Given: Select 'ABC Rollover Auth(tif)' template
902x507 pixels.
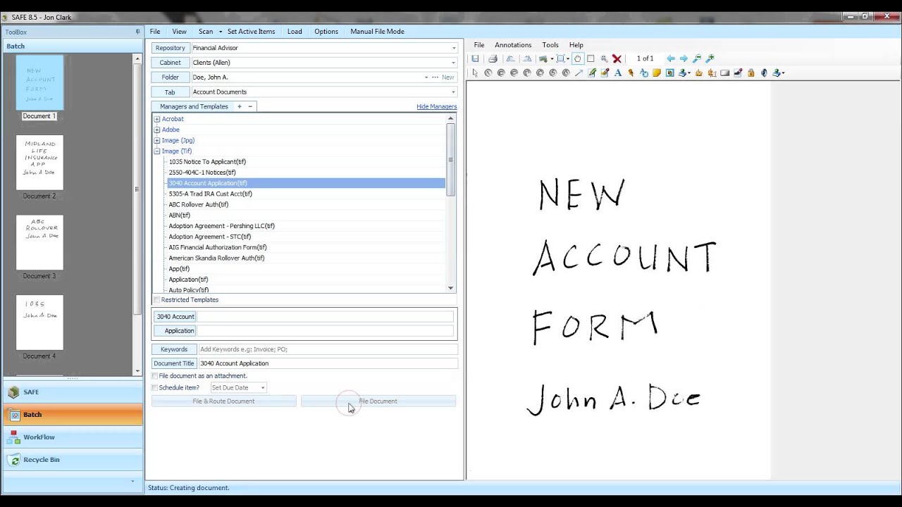Looking at the screenshot, I should (x=199, y=205).
